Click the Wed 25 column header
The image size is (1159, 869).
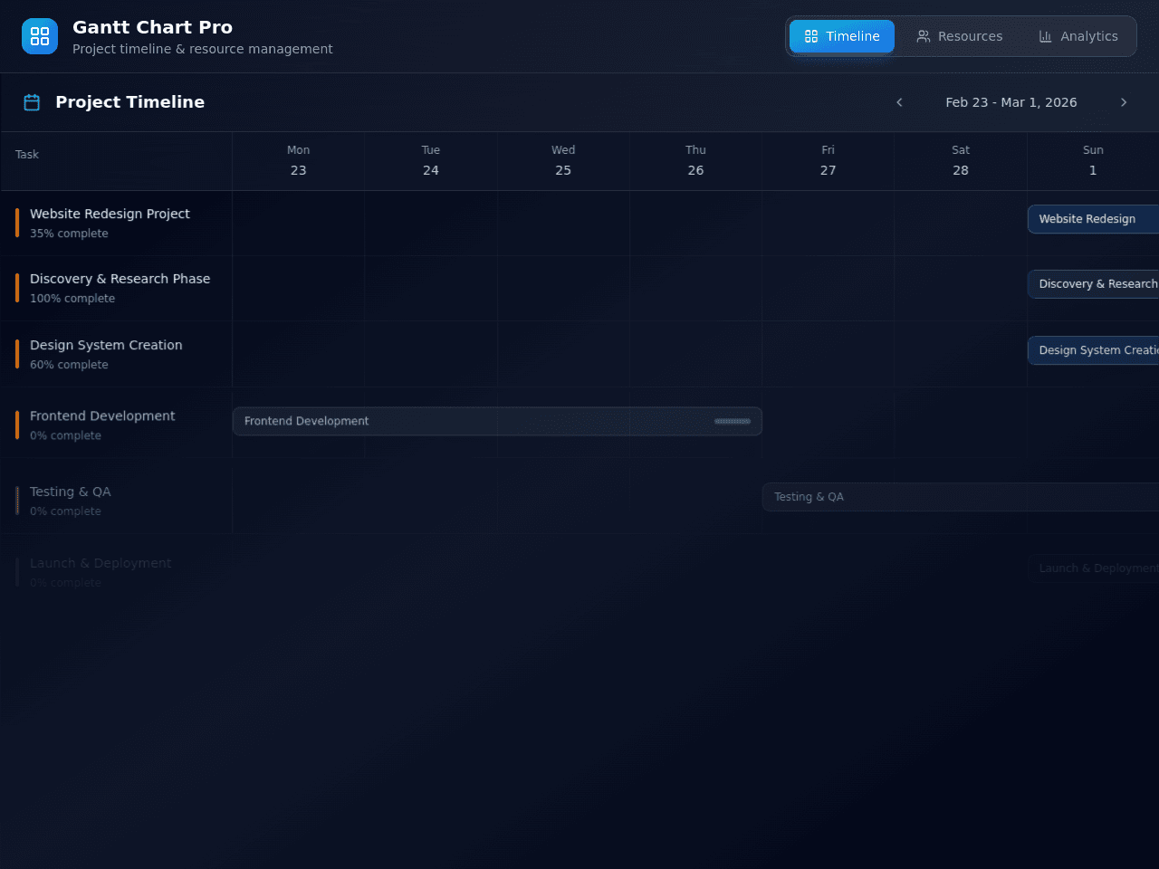click(x=563, y=161)
